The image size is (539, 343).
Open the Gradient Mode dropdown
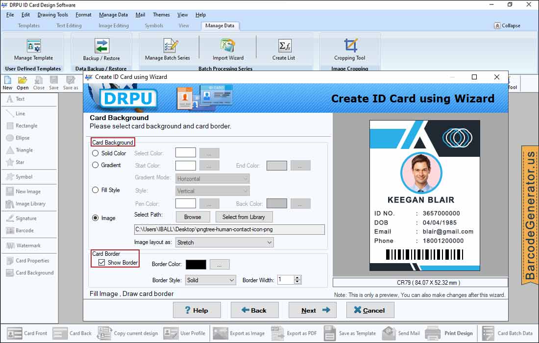(x=213, y=179)
